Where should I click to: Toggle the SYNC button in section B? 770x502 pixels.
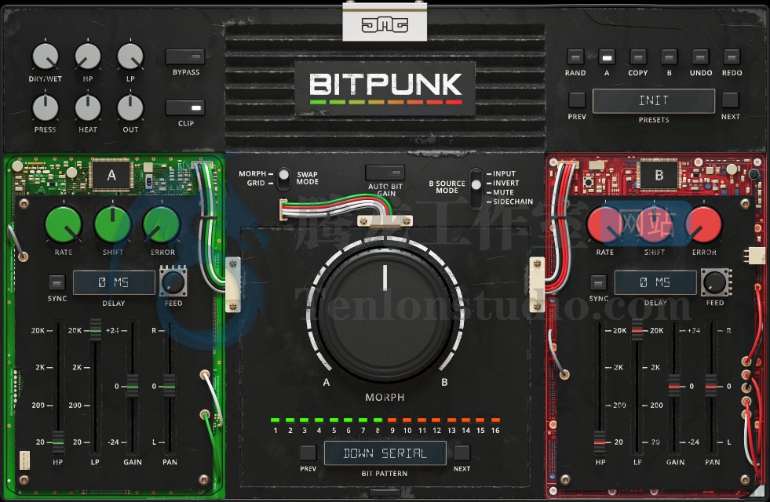[x=598, y=282]
